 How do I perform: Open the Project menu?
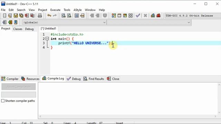42,10
